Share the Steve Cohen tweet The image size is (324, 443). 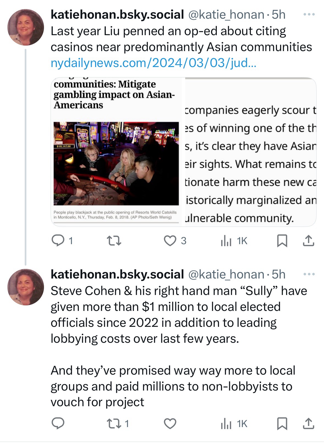[308, 424]
